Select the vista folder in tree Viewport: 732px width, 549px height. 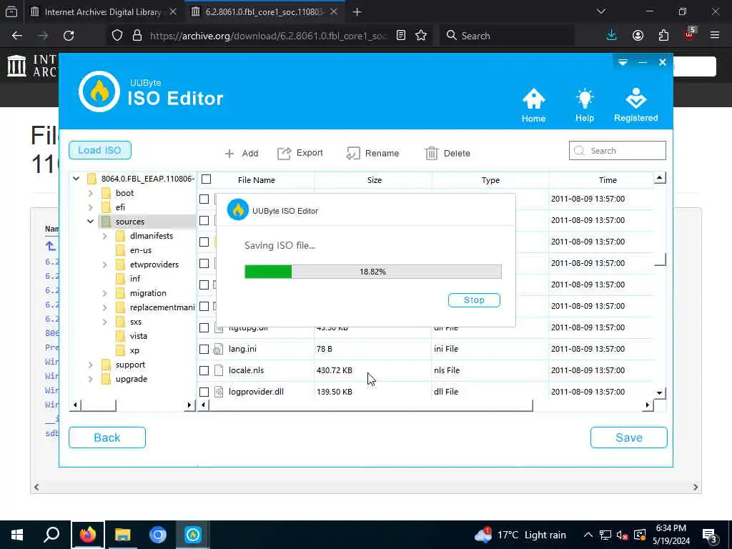(138, 336)
